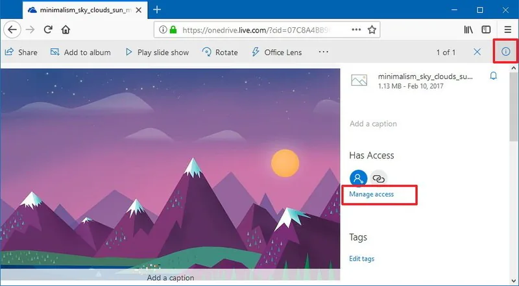Open the Firefox hamburger menu
The height and width of the screenshot is (286, 519).
pyautogui.click(x=508, y=30)
